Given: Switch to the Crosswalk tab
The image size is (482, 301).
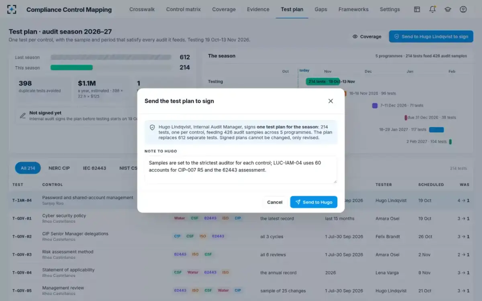Looking at the screenshot, I should [x=142, y=9].
